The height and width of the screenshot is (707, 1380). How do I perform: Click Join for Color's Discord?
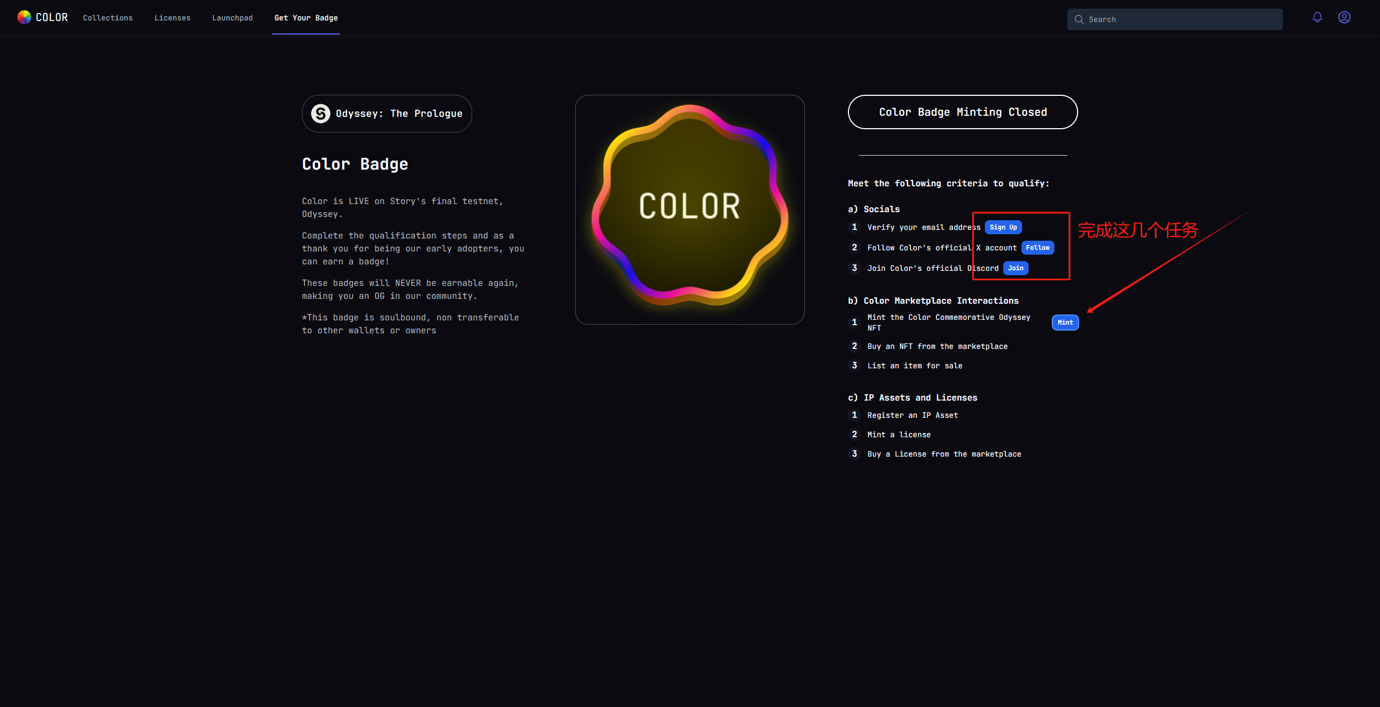pyautogui.click(x=1016, y=268)
